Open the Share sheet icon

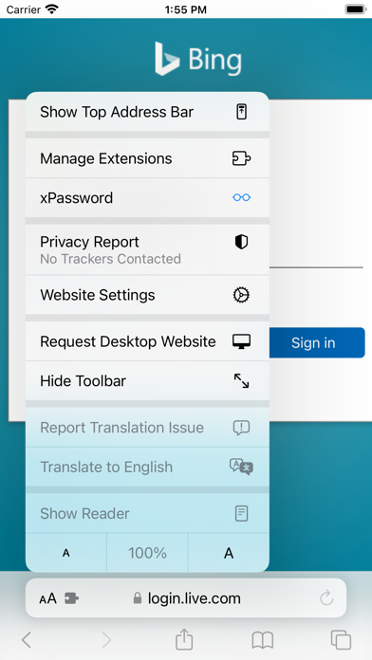tap(184, 639)
